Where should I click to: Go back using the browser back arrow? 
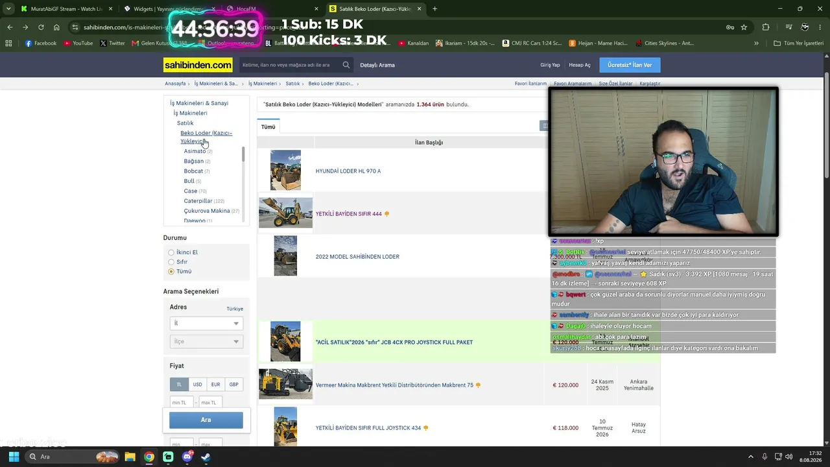pos(10,27)
